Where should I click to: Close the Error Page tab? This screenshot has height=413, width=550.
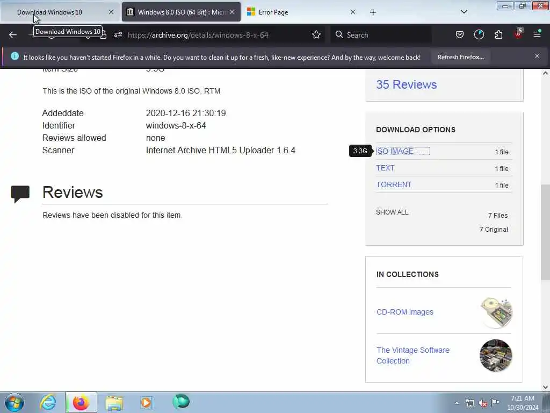coord(353,12)
